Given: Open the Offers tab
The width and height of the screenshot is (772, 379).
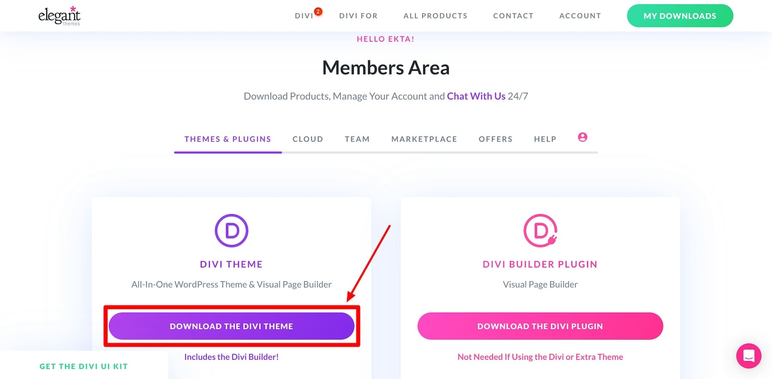Looking at the screenshot, I should pos(495,139).
